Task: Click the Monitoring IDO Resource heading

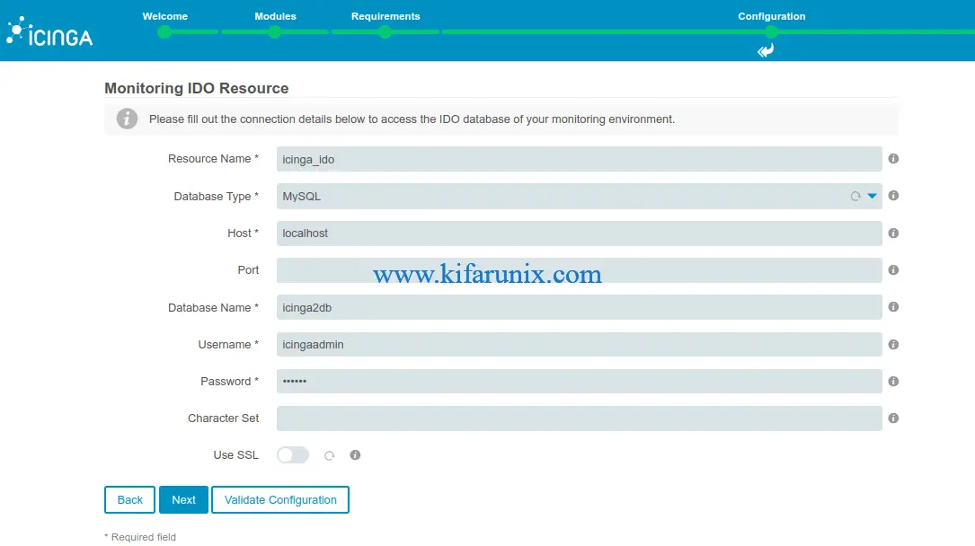Action: [x=197, y=88]
